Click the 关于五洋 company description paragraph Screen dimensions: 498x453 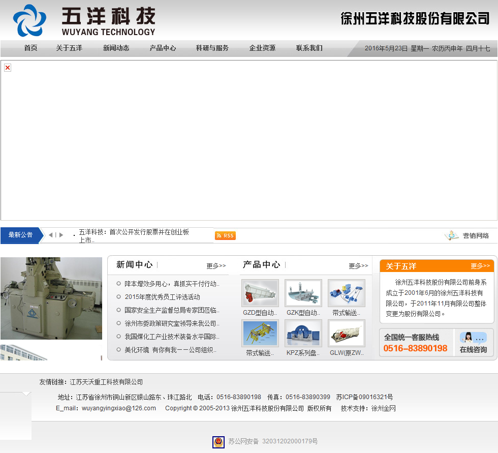tap(436, 298)
